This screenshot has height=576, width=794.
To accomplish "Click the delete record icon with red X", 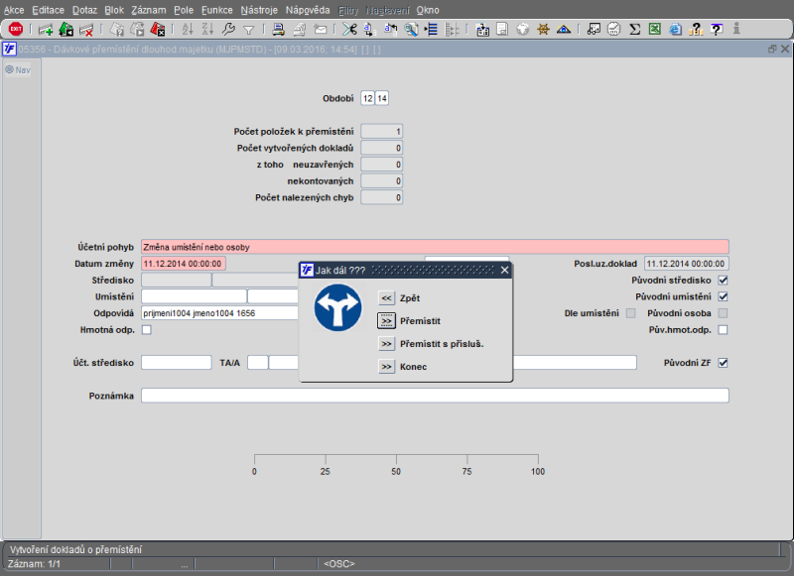I will click(x=86, y=30).
